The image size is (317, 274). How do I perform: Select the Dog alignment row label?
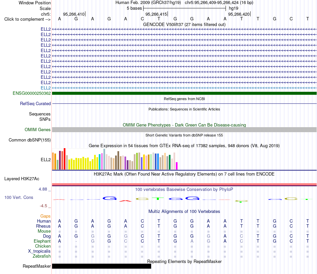[47, 236]
